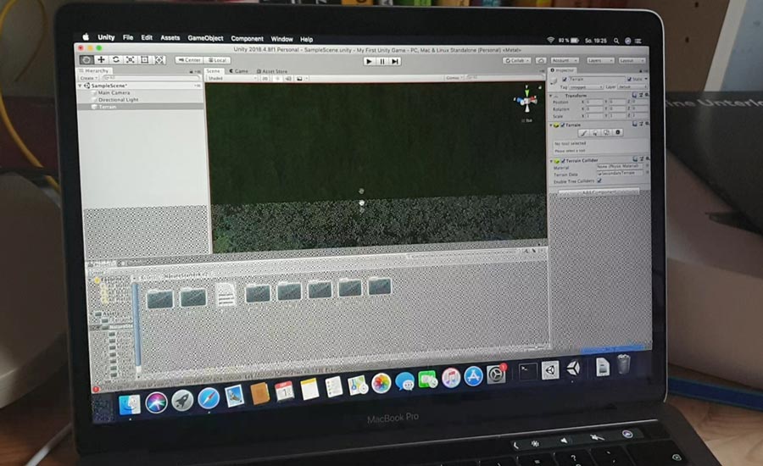This screenshot has height=466, width=763.
Task: Toggle 2D scene view mode
Action: pyautogui.click(x=265, y=78)
